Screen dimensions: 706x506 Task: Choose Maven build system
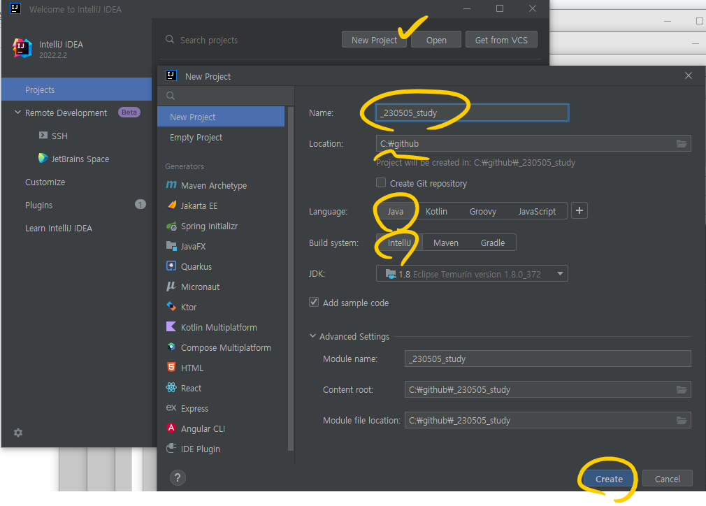(x=446, y=243)
